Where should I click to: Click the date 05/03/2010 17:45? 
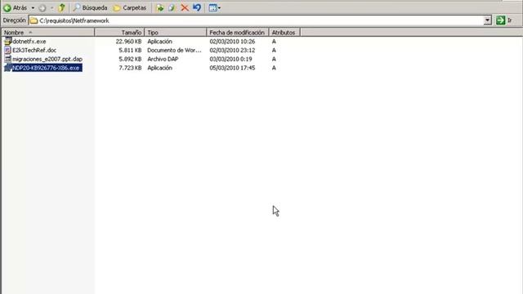click(232, 68)
